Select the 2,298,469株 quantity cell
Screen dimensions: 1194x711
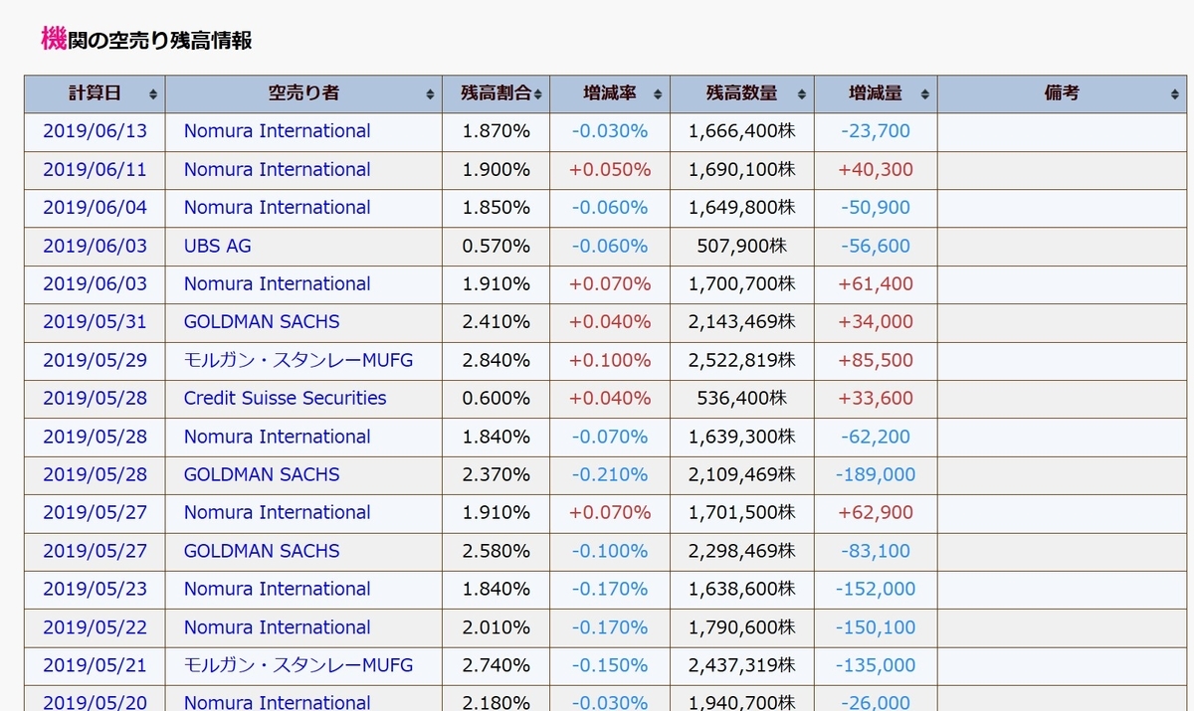742,551
